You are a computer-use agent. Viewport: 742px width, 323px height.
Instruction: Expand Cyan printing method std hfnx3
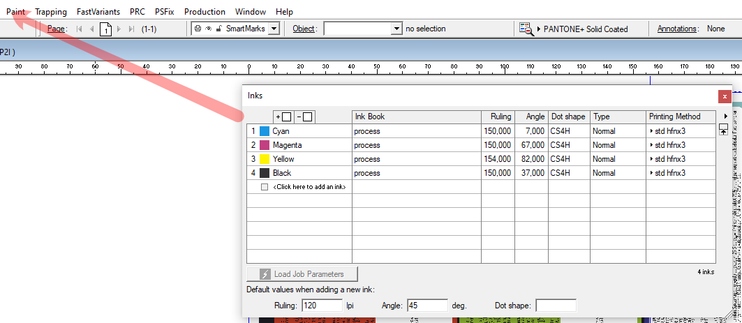click(x=652, y=131)
